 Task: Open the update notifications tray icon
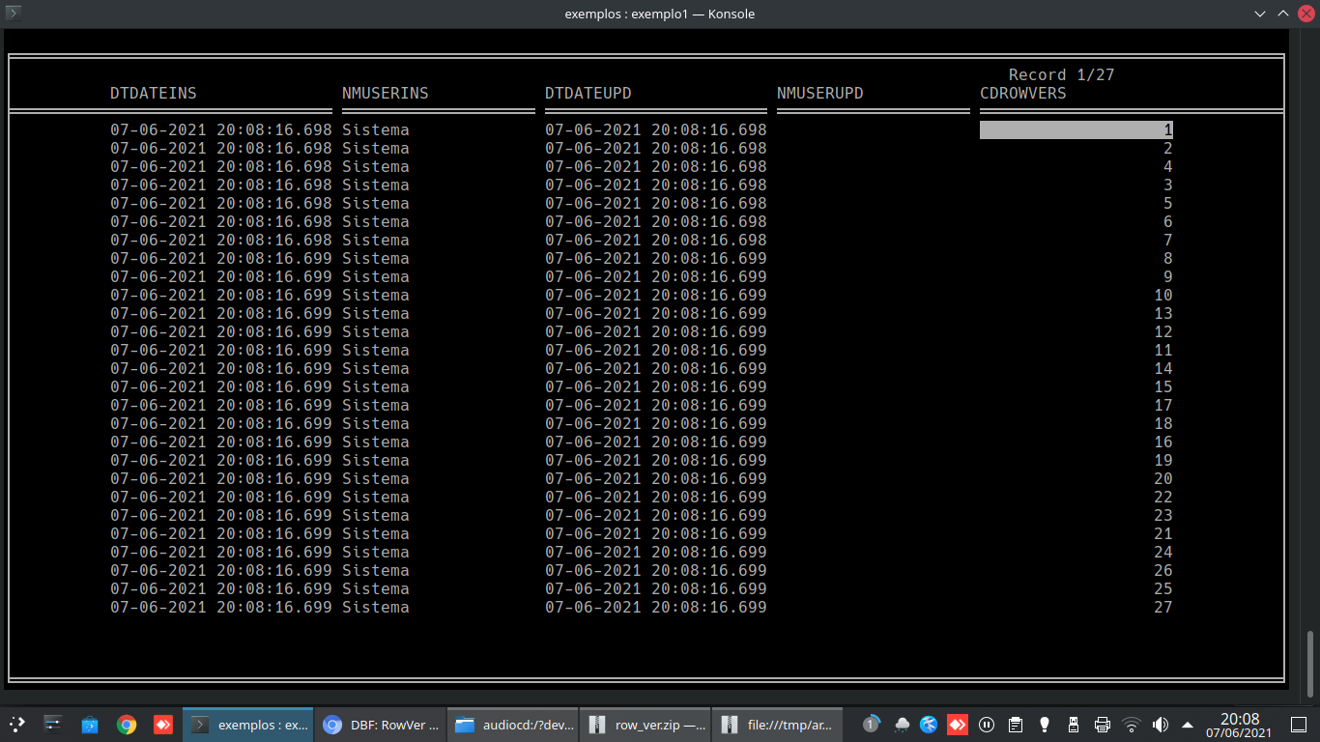872,724
